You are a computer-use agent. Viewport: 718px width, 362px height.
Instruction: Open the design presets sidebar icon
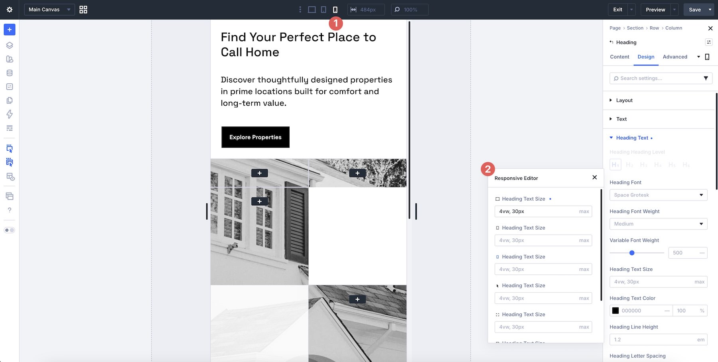coord(10,59)
